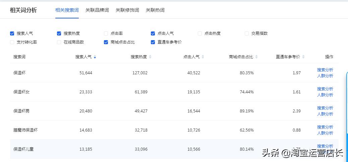Click the 搜索人气 column header label
The image size is (348, 162).
[x=83, y=57]
